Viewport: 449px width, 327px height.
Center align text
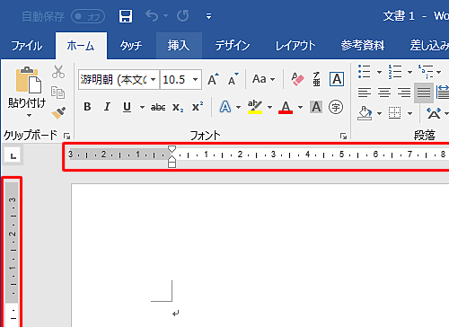pyautogui.click(x=384, y=93)
